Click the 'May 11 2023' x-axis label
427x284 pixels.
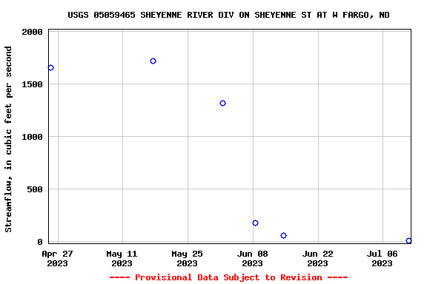click(122, 259)
